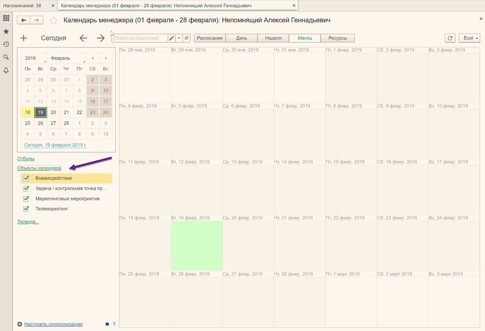
Task: Select Взаимодействие row label
Action: coord(54,178)
